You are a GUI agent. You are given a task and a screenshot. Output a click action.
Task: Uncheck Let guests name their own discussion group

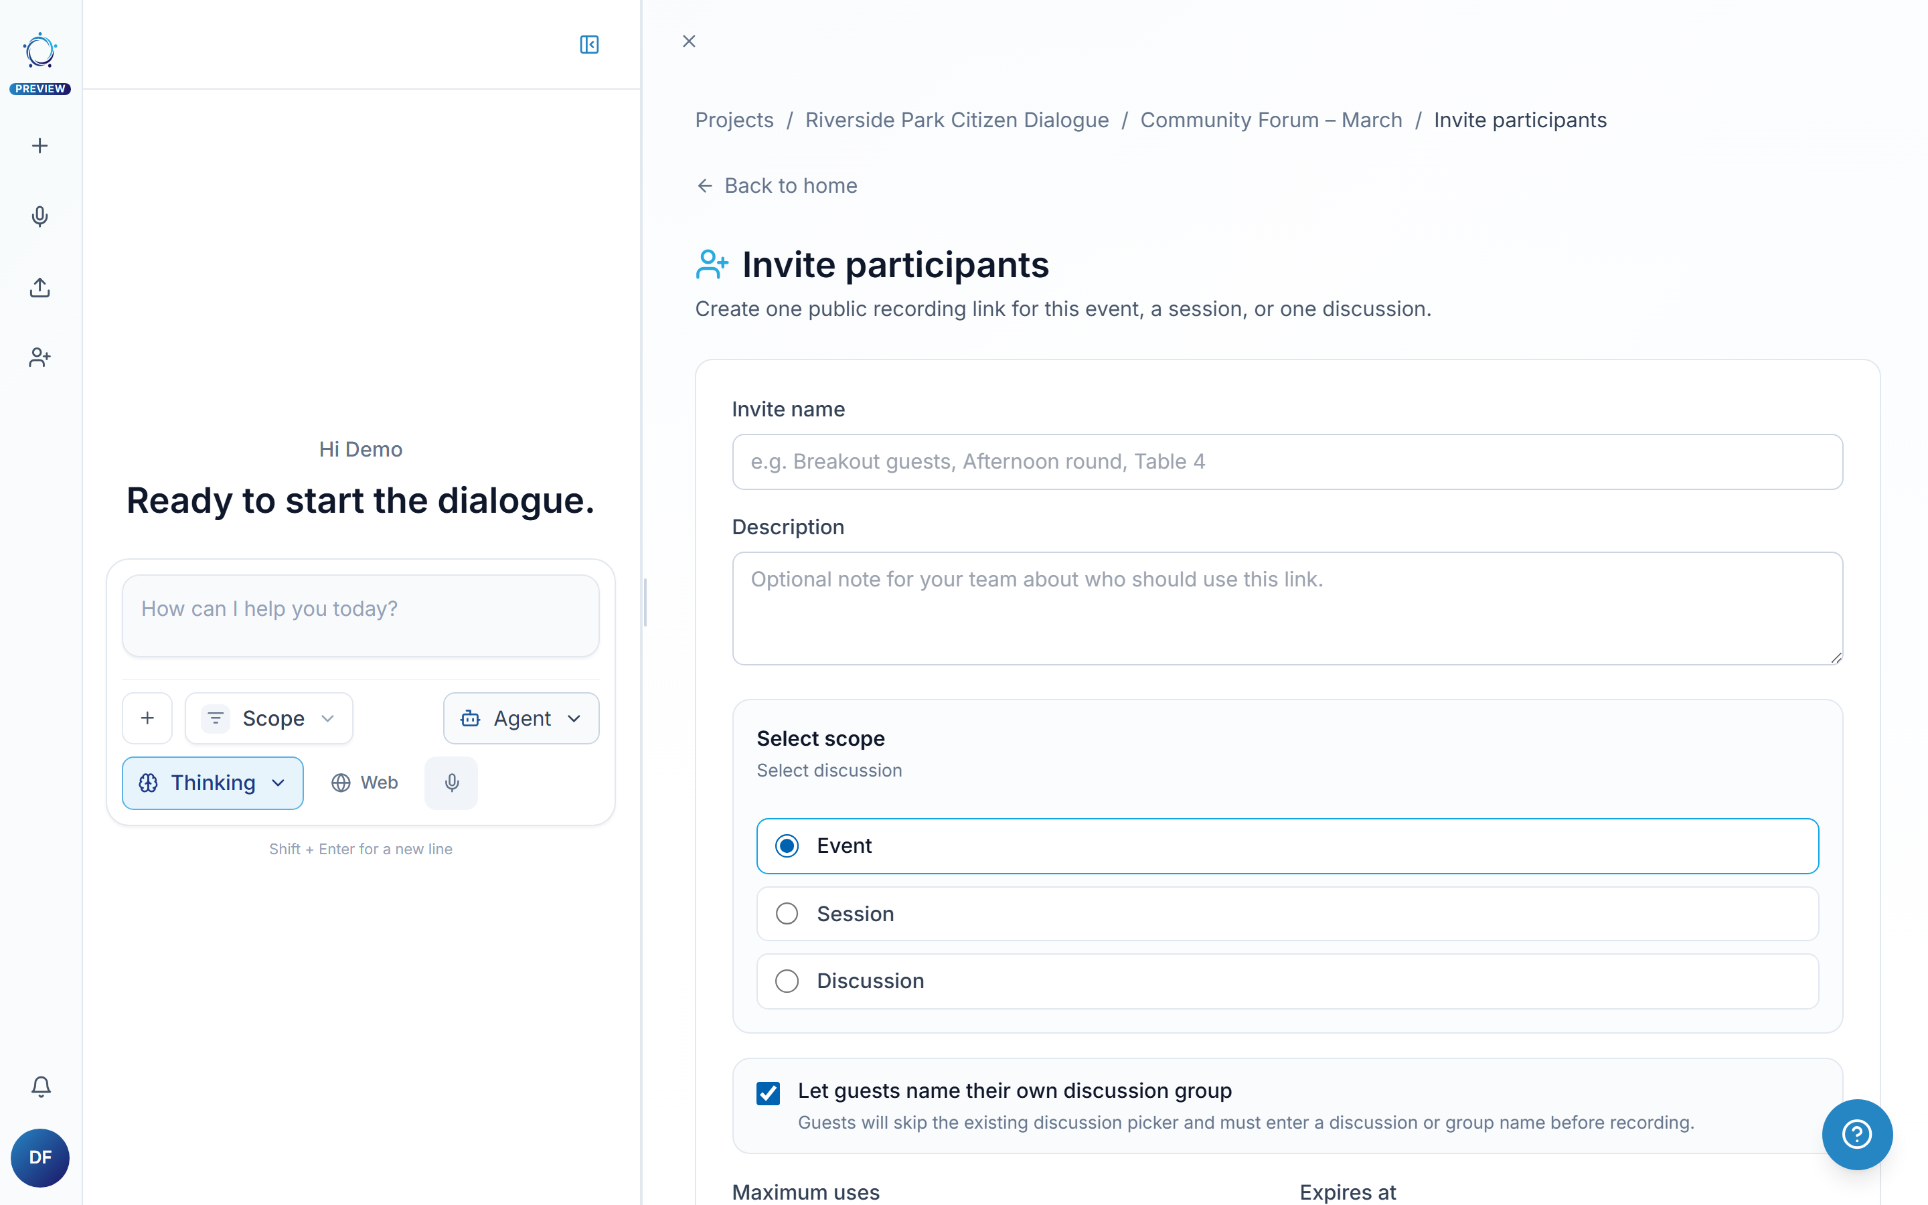pos(768,1093)
